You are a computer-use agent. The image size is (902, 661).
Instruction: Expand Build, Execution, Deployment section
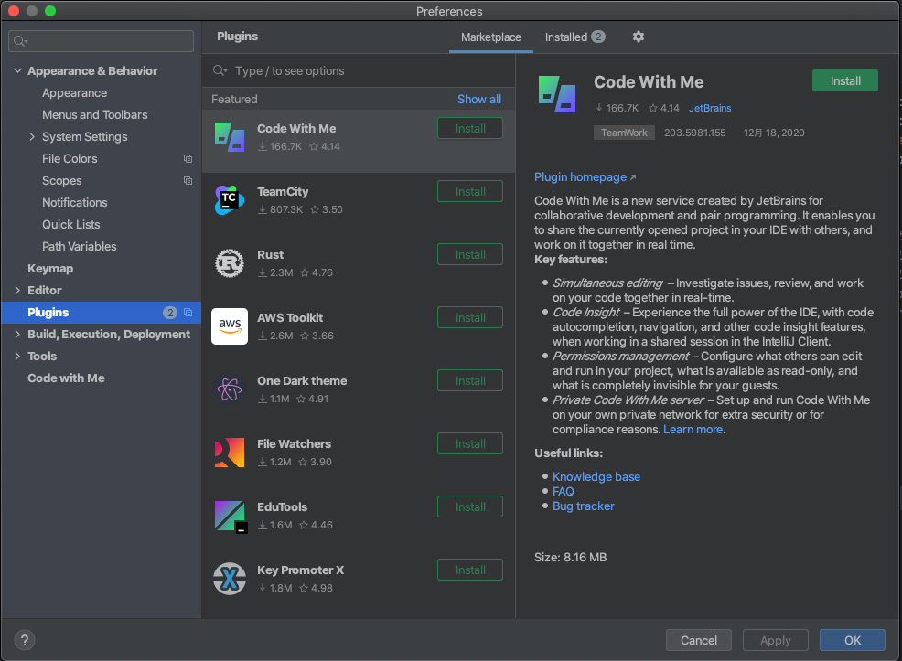point(17,334)
